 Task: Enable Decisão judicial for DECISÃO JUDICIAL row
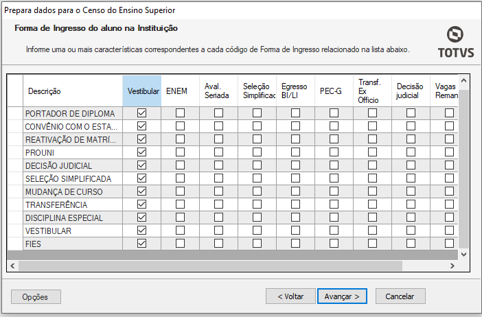(x=411, y=165)
